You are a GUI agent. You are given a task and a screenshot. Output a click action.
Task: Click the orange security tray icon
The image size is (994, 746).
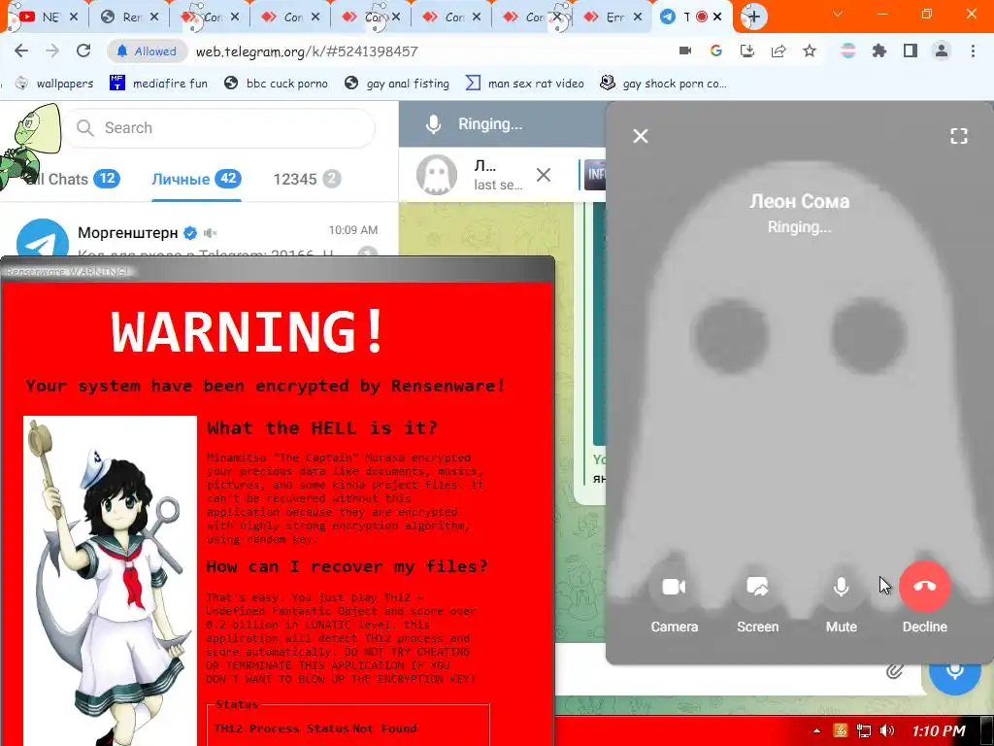coord(841,731)
